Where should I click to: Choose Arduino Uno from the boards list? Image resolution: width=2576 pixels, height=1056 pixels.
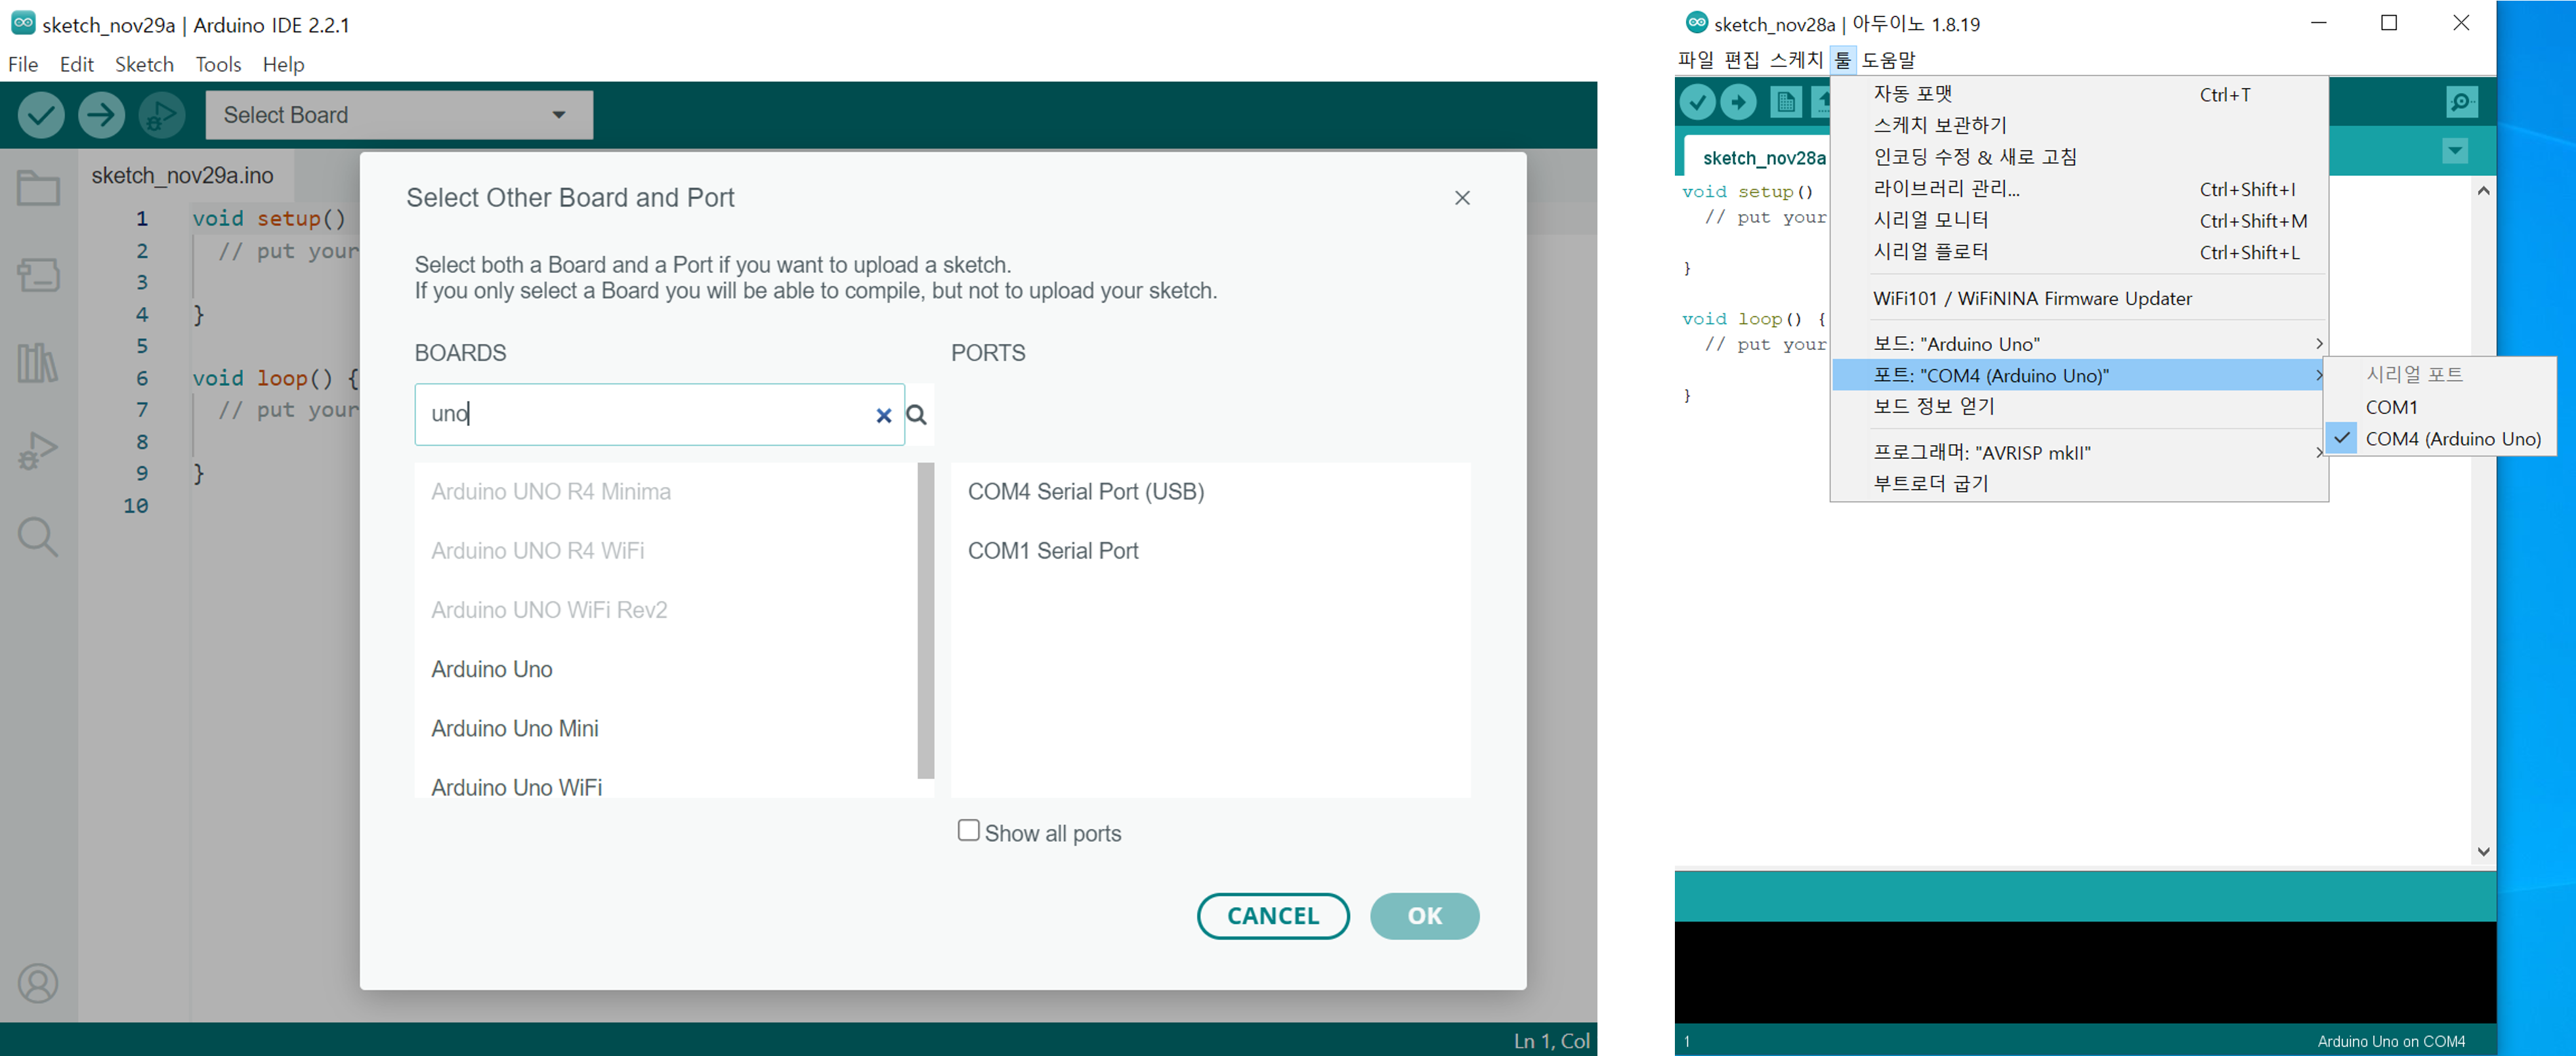[x=491, y=669]
